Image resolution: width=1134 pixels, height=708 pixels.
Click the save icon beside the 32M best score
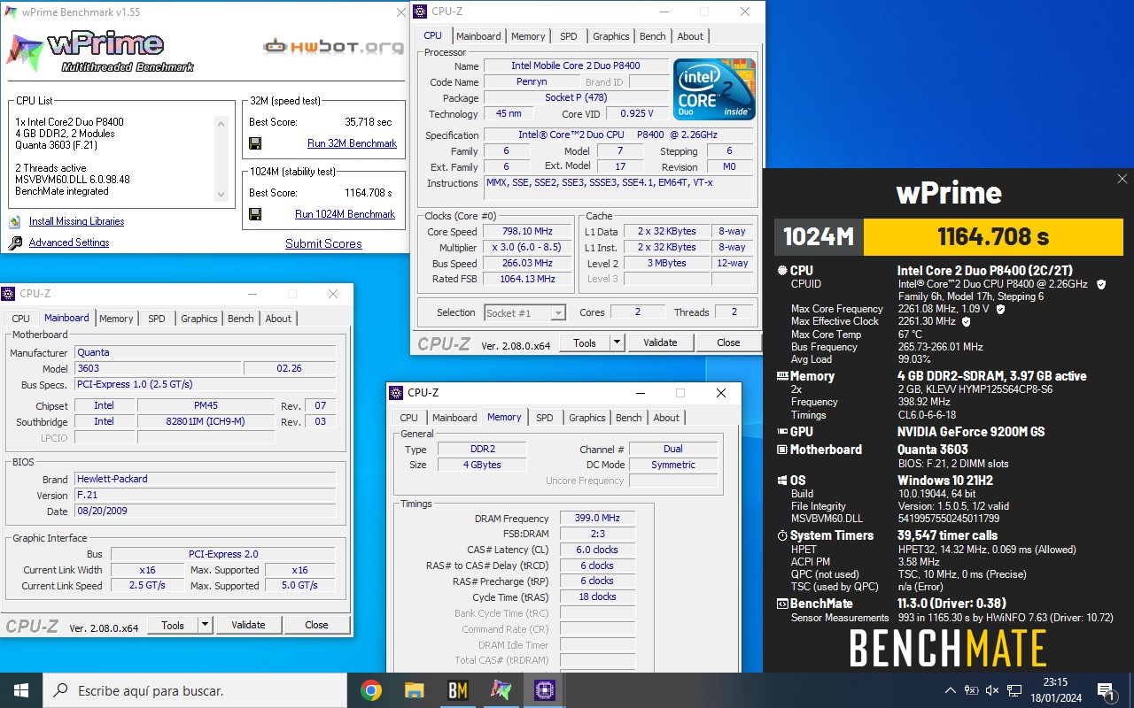[255, 143]
